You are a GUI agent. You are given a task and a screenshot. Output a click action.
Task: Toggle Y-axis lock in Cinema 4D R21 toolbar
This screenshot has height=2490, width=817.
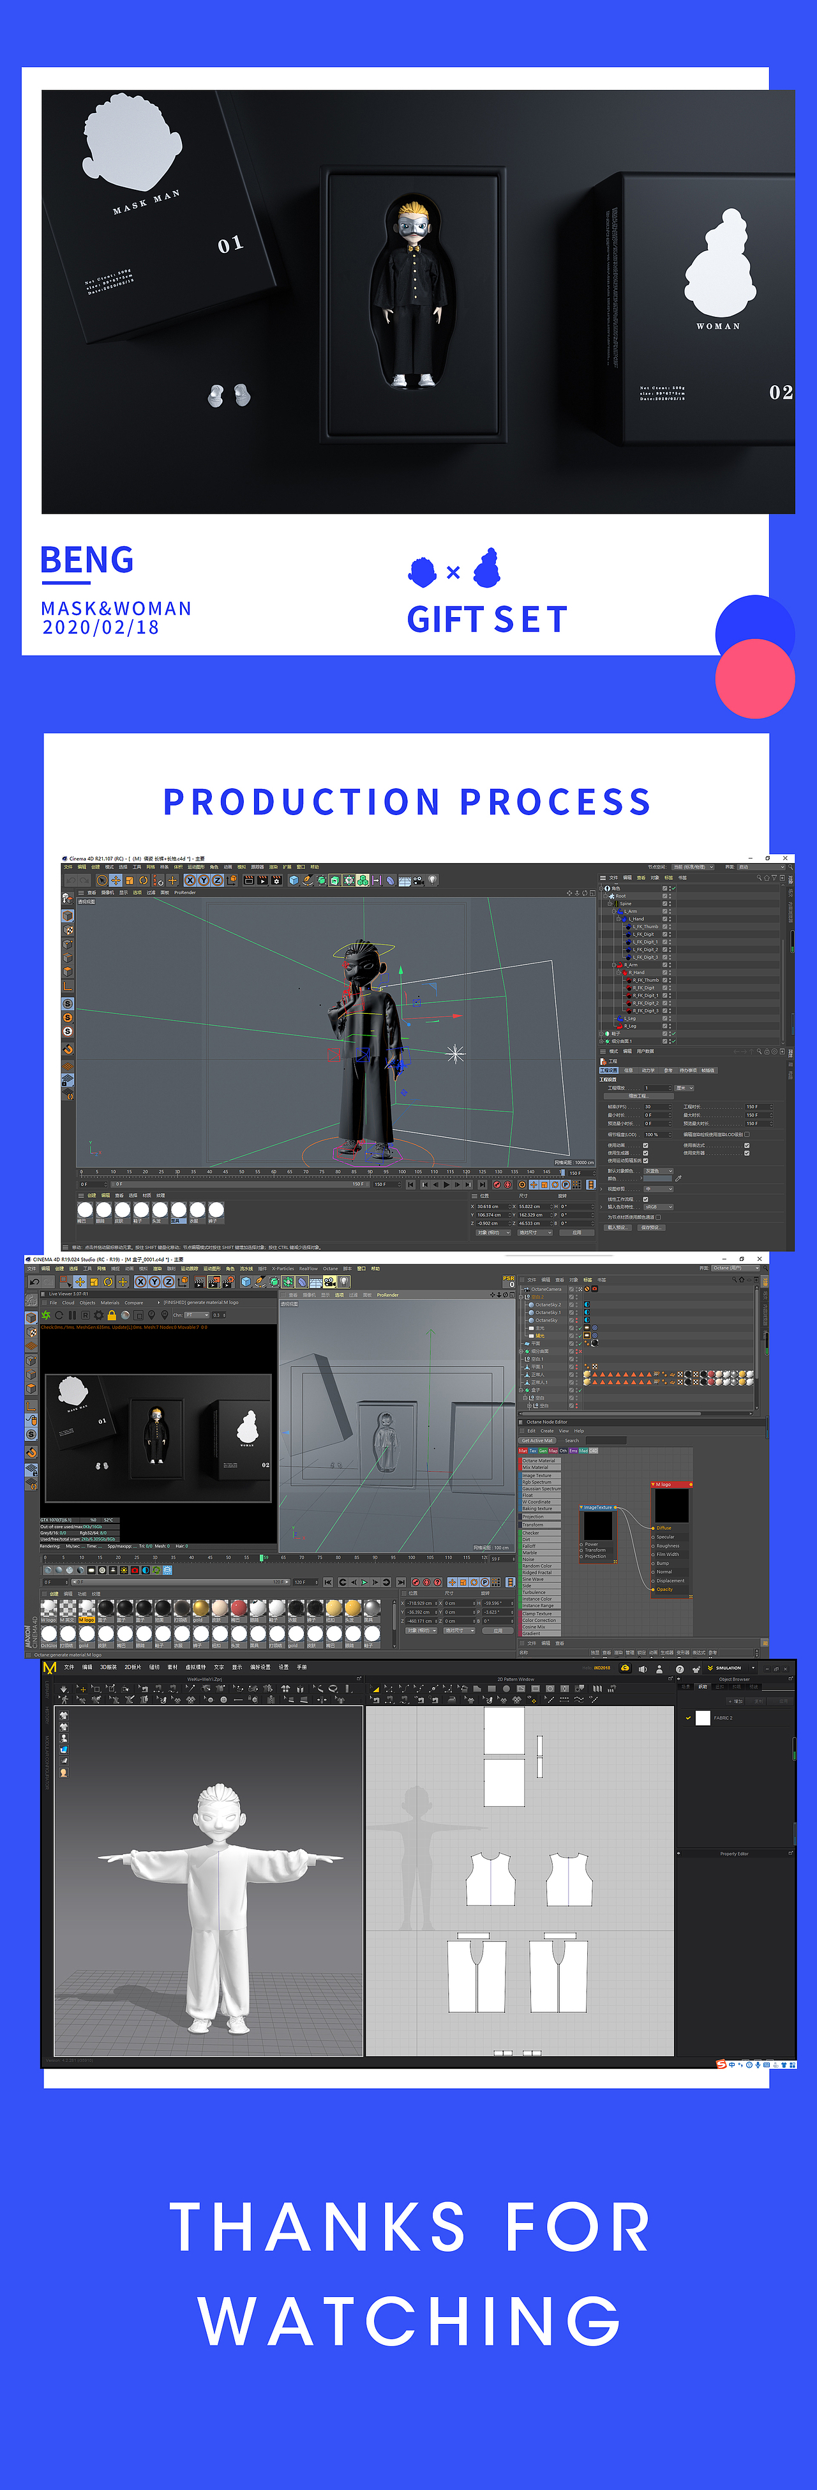point(204,881)
